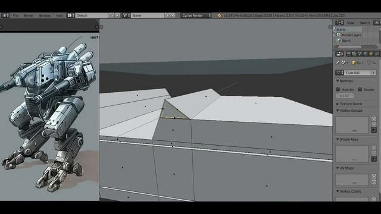Image resolution: width=381 pixels, height=214 pixels.
Task: Open the Help menu
Action: pos(60,15)
